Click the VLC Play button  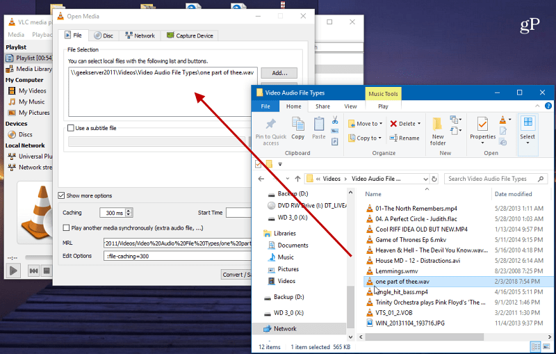point(13,271)
